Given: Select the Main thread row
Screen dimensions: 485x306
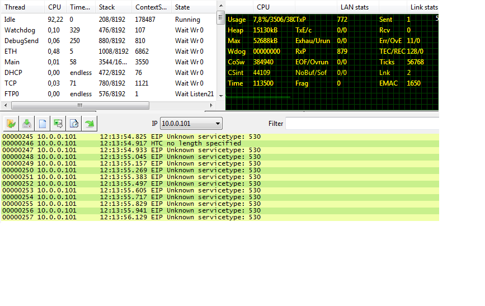Looking at the screenshot, I should coord(109,62).
